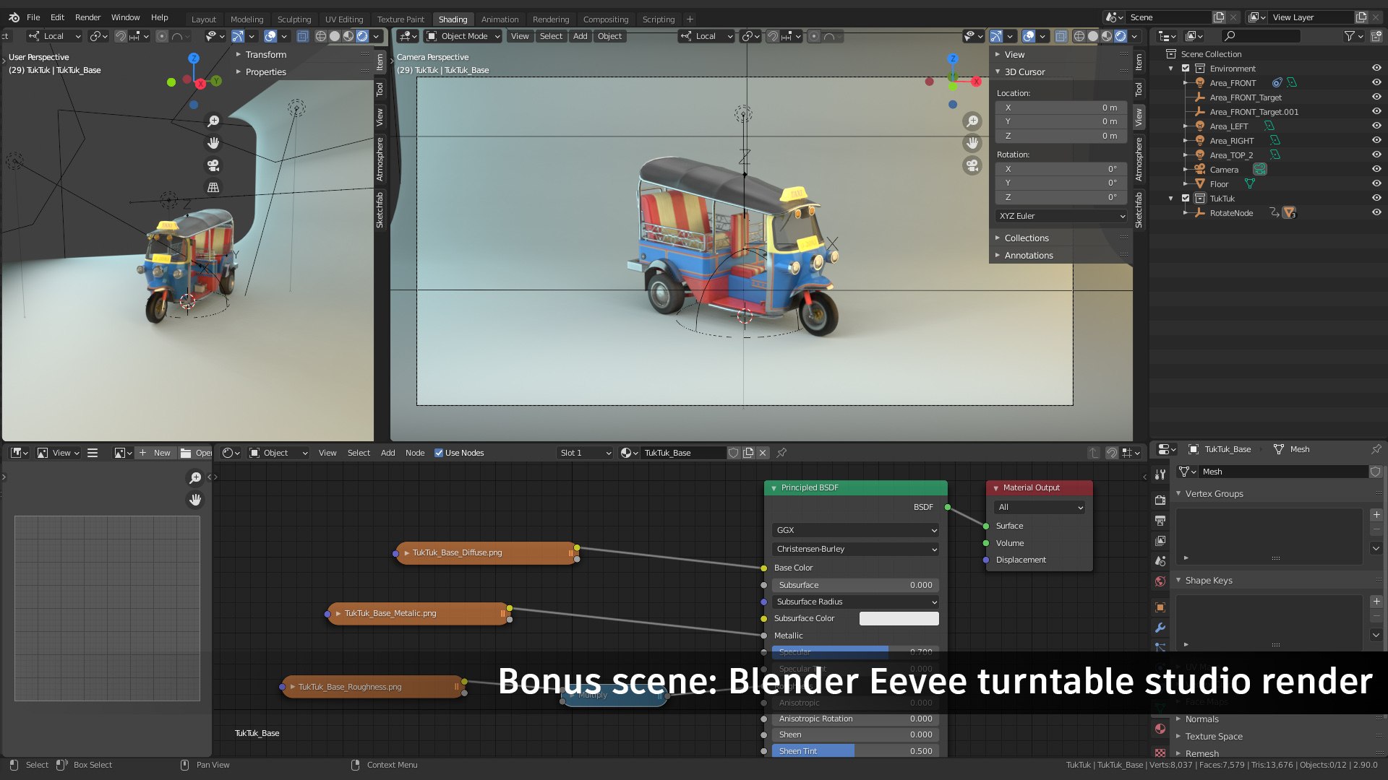
Task: Click New Material duplicate icon in node editor
Action: 748,453
